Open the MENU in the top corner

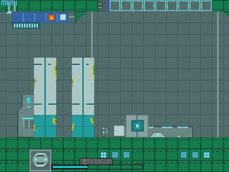pos(9,3)
